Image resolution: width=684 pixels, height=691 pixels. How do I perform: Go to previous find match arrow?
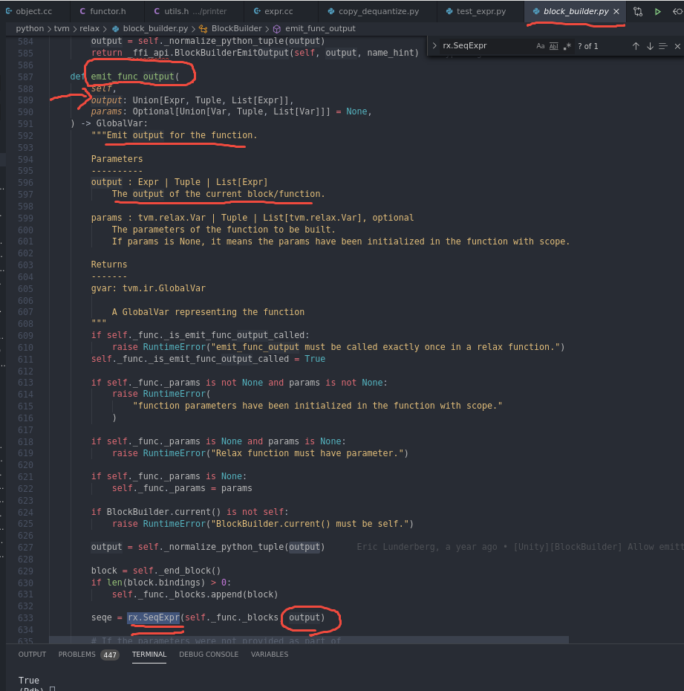click(x=636, y=46)
